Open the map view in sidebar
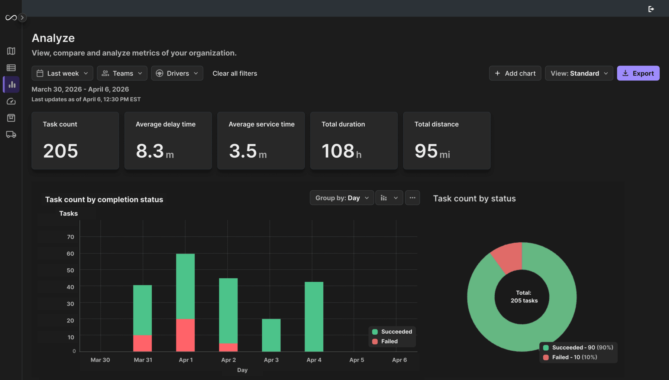The image size is (669, 380). 11,51
